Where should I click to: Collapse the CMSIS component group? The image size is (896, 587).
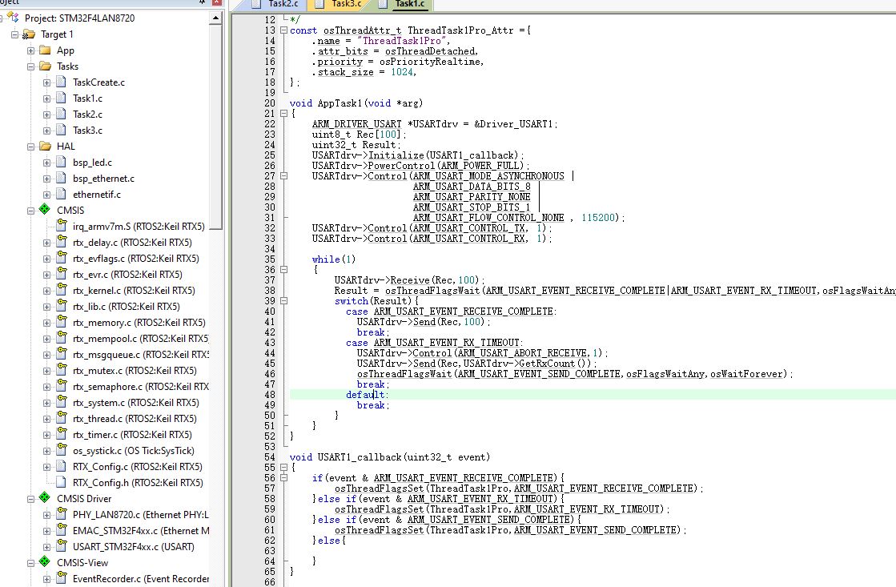coord(31,211)
